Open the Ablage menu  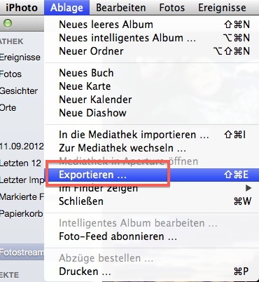[66, 8]
